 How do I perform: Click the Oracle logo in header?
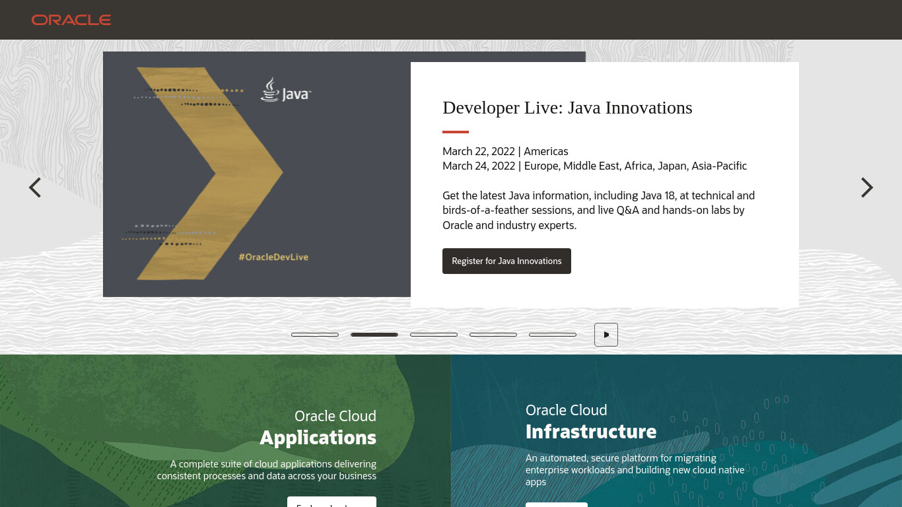pos(71,20)
